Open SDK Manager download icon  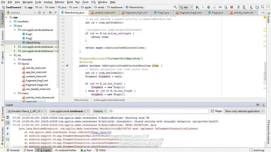tap(251, 7)
